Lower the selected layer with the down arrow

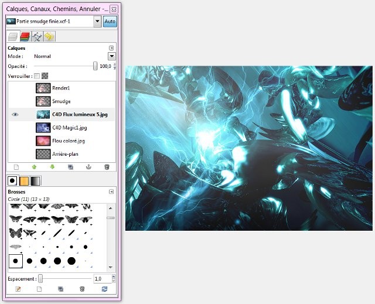click(x=53, y=167)
